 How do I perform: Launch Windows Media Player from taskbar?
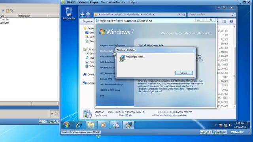point(103,125)
